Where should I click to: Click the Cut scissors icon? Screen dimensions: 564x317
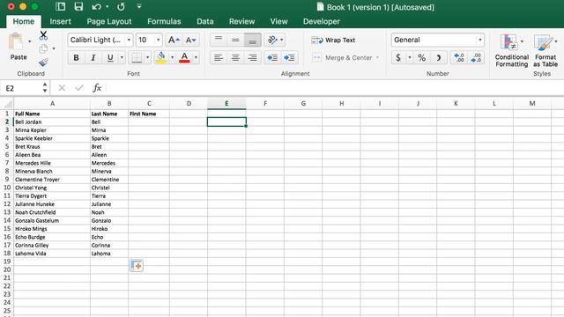click(43, 35)
